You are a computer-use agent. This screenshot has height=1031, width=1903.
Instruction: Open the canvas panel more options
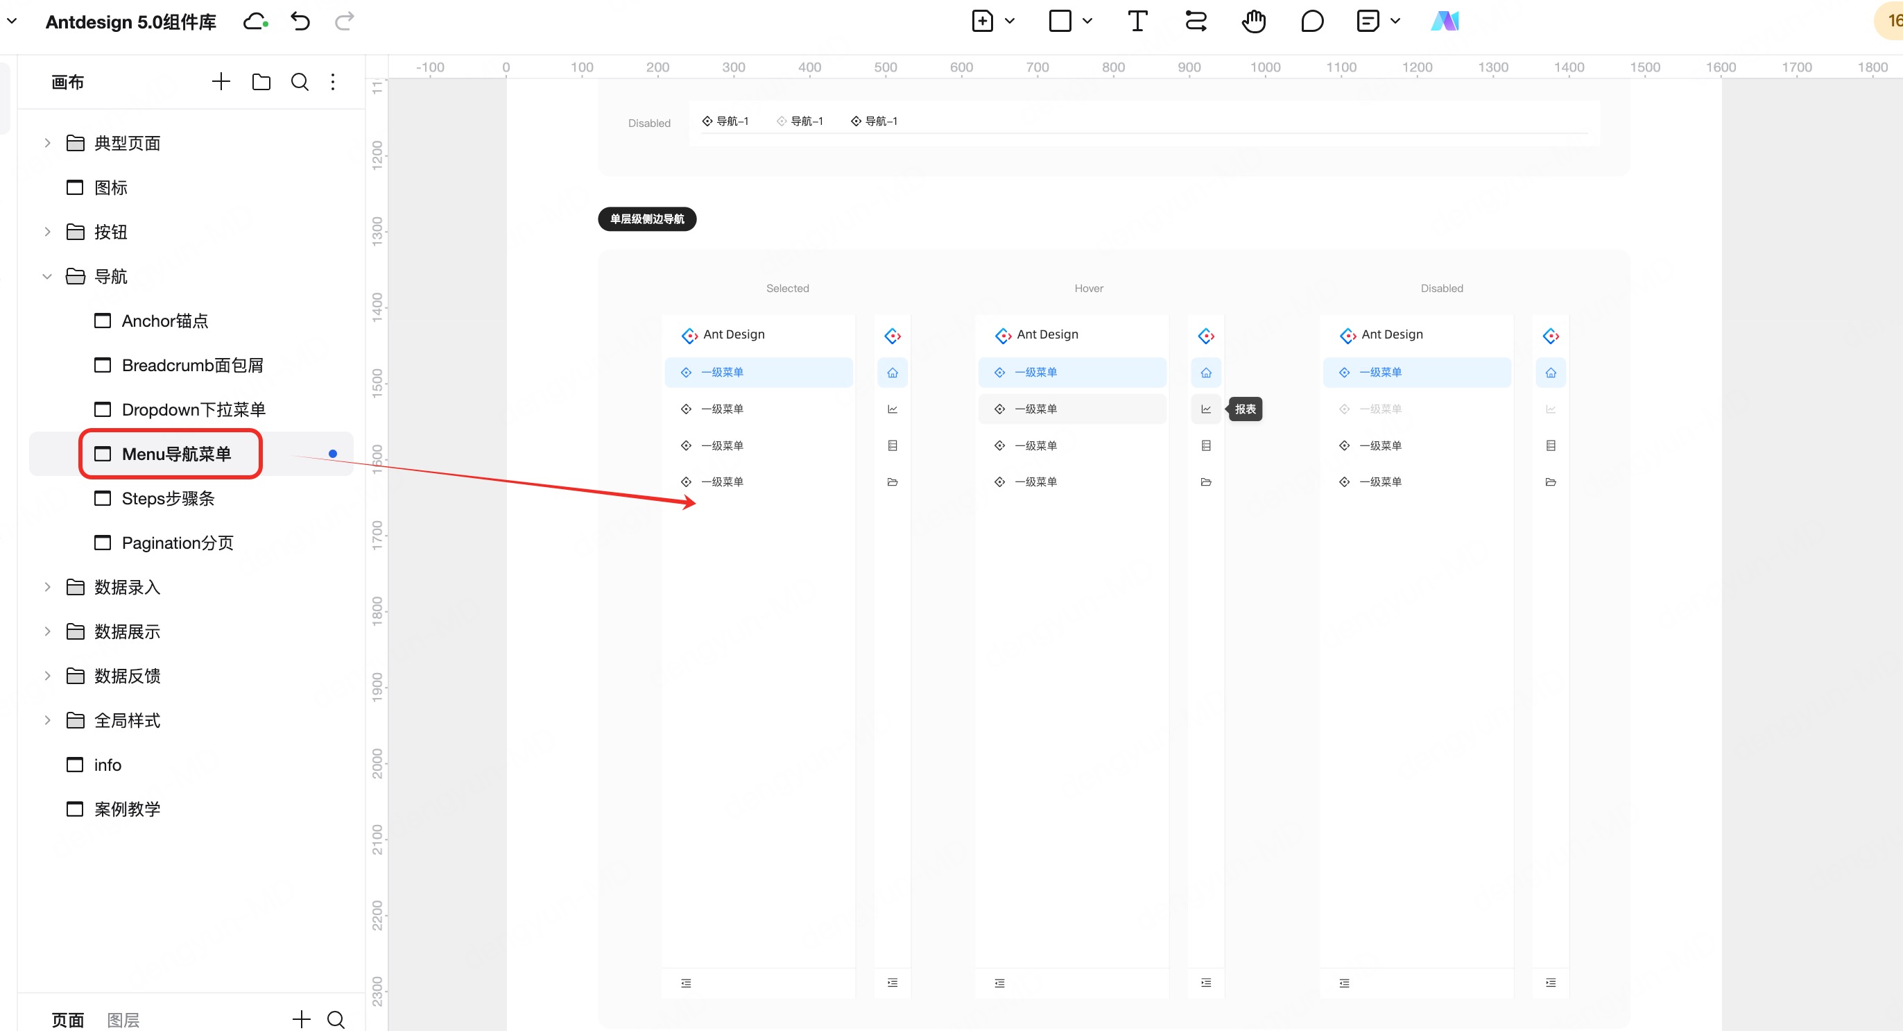pyautogui.click(x=333, y=81)
